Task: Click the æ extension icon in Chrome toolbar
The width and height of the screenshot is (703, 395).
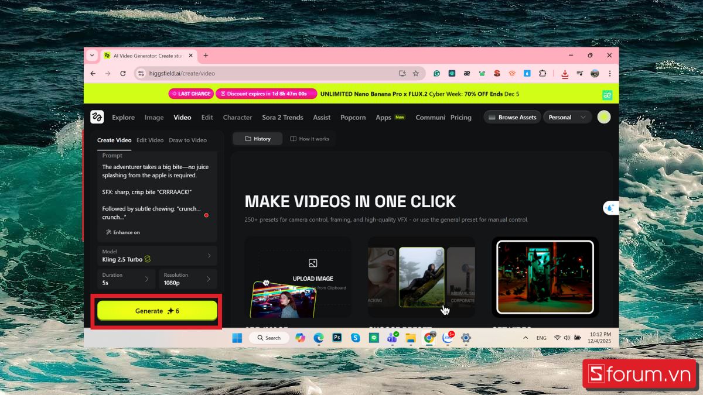Action: coord(467,73)
